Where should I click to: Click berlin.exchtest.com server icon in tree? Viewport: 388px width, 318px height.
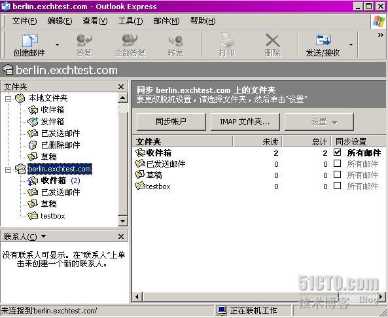(20, 169)
